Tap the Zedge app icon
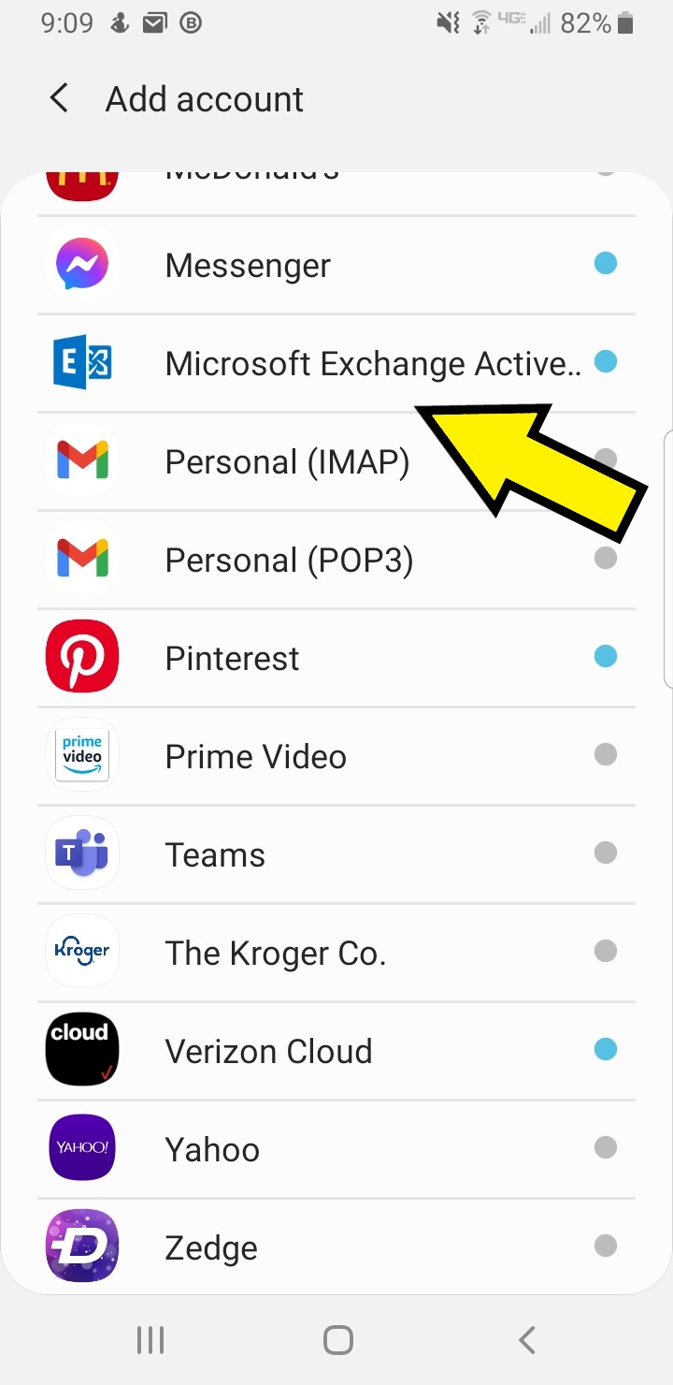The image size is (673, 1385). click(82, 1246)
